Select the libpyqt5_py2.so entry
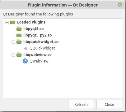The height and width of the screenshot is (112, 126). tap(37, 35)
